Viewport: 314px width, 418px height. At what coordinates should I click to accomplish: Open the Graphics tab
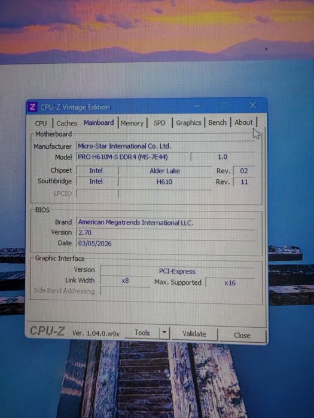tap(188, 123)
